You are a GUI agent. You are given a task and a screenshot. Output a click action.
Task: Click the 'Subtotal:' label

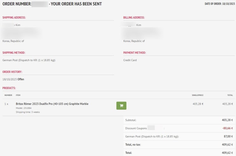131,120
